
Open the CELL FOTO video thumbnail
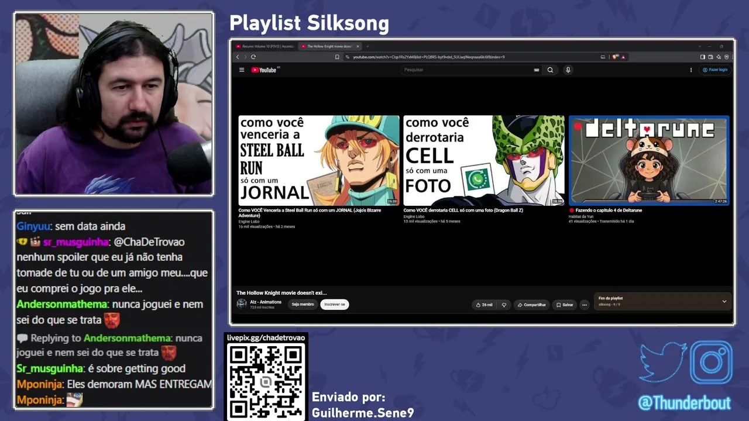pyautogui.click(x=484, y=160)
